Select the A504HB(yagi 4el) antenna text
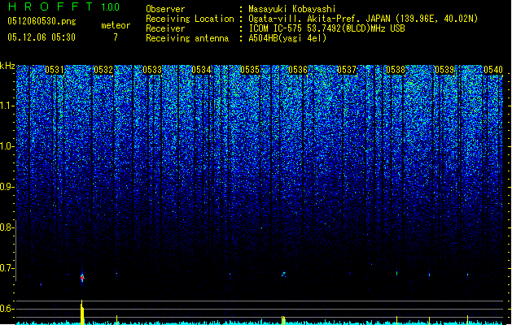 click(287, 38)
